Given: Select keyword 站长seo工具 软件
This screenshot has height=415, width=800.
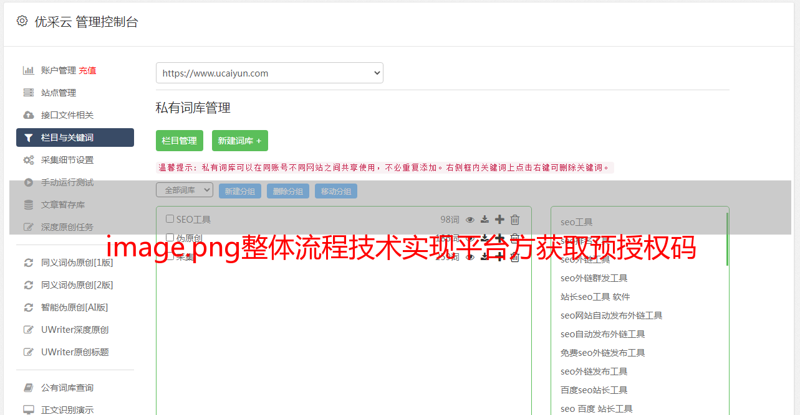Looking at the screenshot, I should 595,297.
